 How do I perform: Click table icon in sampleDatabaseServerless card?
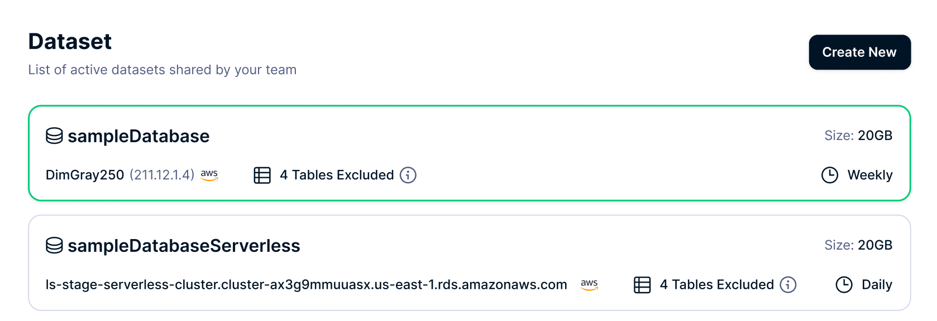642,285
